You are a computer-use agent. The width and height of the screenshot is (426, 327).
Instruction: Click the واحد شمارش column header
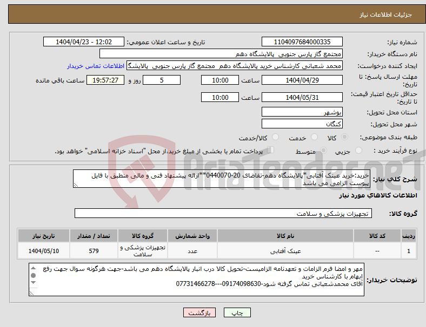click(192, 236)
